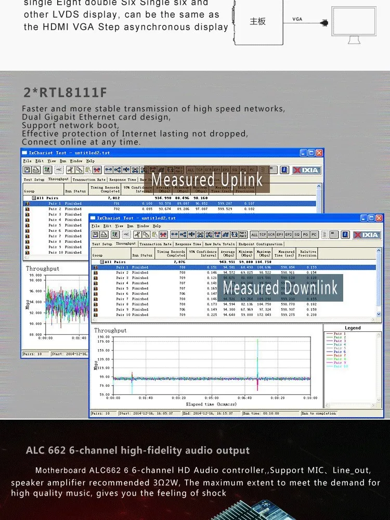Toggle the TCP filter button in the front toolbar
Viewport: 390px width, 520px height.
[x=263, y=235]
